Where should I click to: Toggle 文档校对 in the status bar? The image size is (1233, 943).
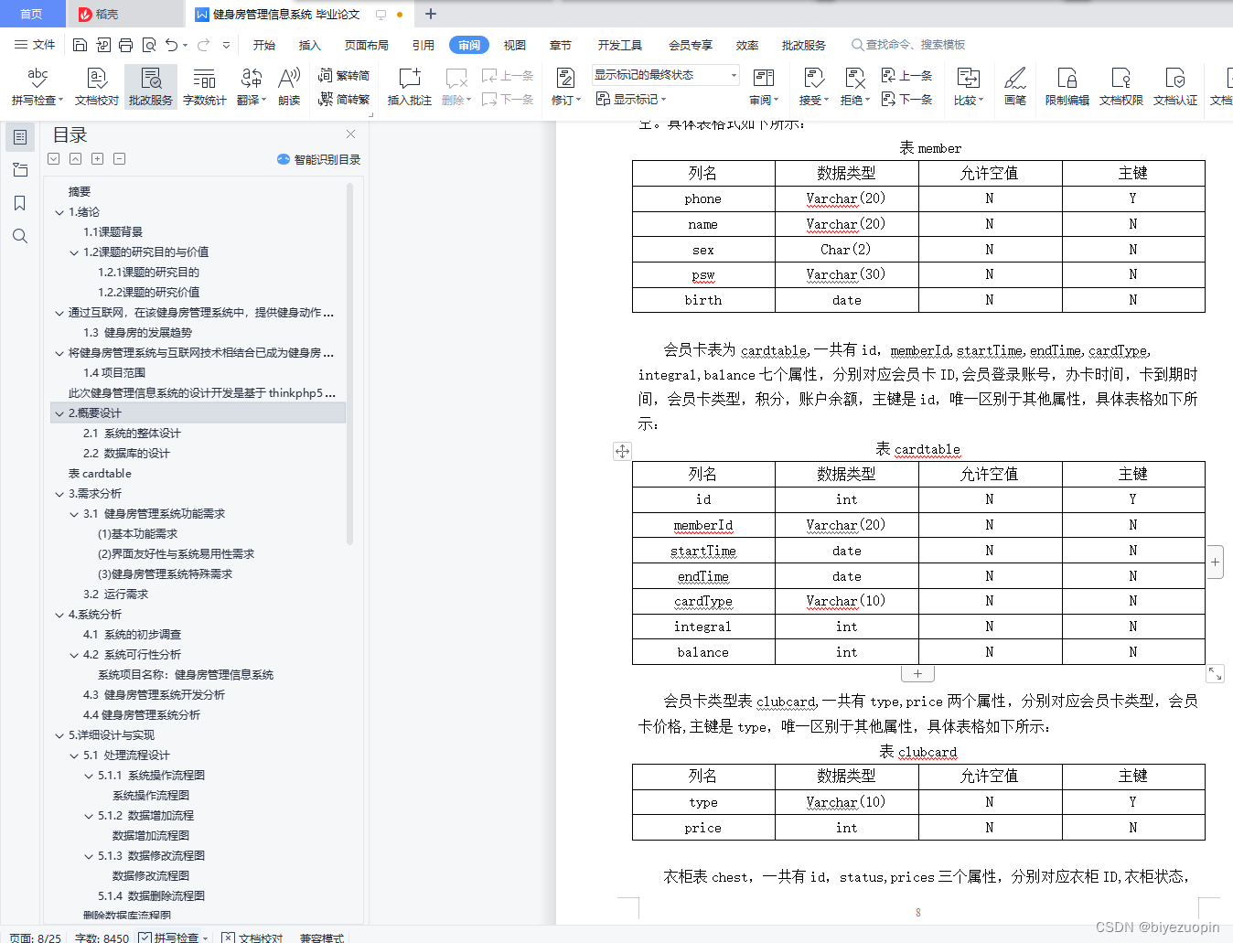click(252, 938)
